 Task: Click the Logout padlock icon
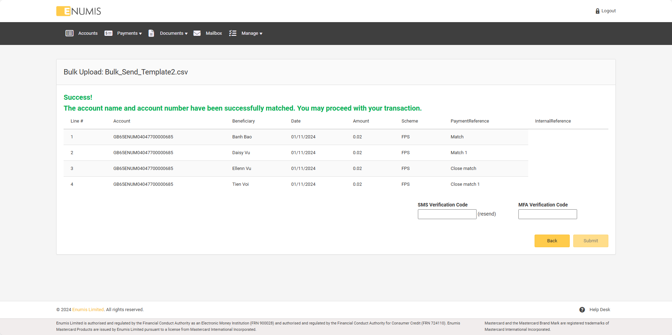tap(597, 11)
